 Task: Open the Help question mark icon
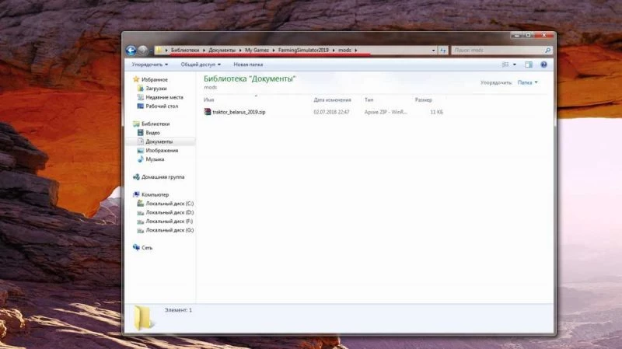coord(543,65)
